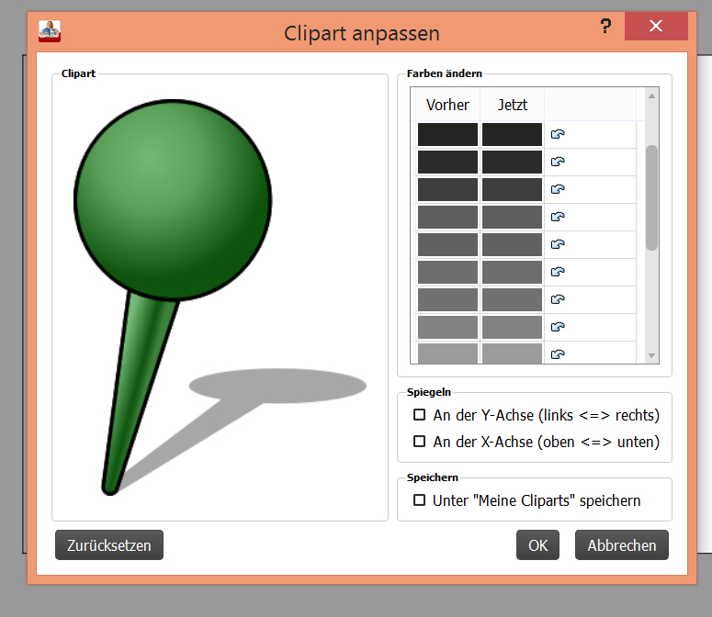Reset color in ninth partially visible row

coord(558,353)
